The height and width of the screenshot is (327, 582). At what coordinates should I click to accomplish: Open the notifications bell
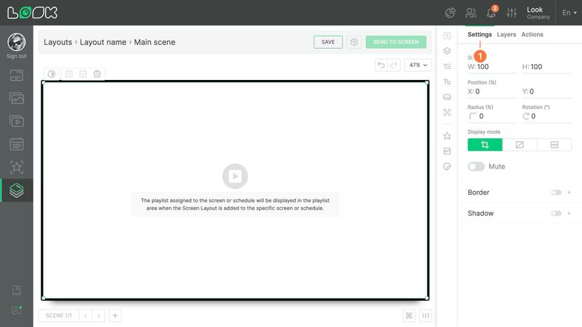click(x=491, y=13)
